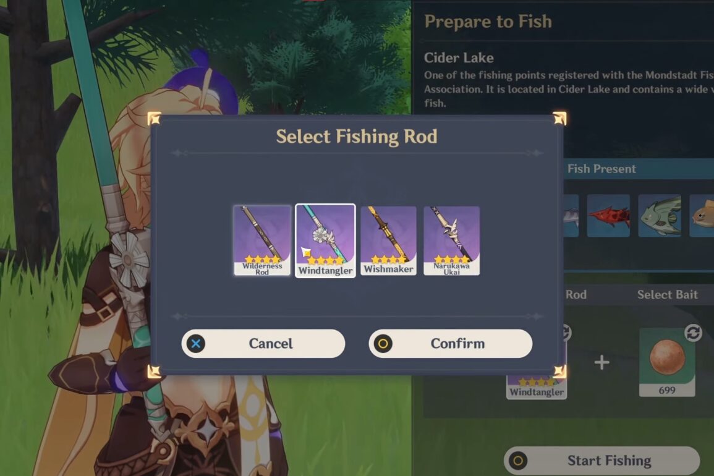This screenshot has width=714, height=476.
Task: Click the swap bait refresh icon
Action: tap(693, 333)
